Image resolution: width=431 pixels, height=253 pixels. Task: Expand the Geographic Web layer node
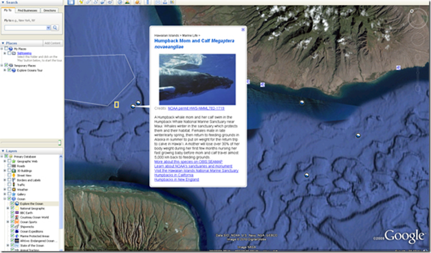(5, 161)
